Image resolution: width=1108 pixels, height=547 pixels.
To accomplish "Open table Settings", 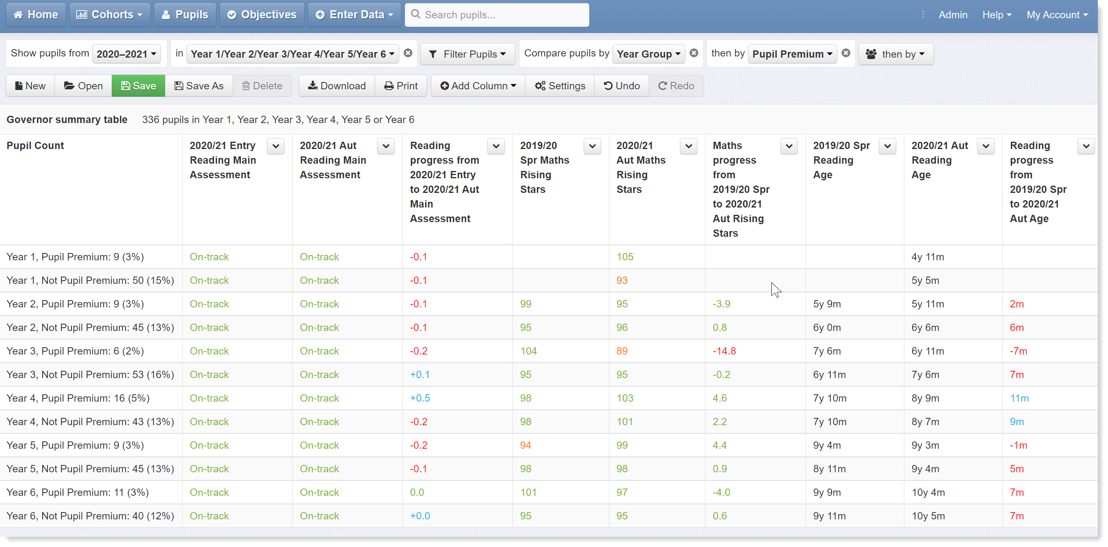I will pyautogui.click(x=560, y=86).
